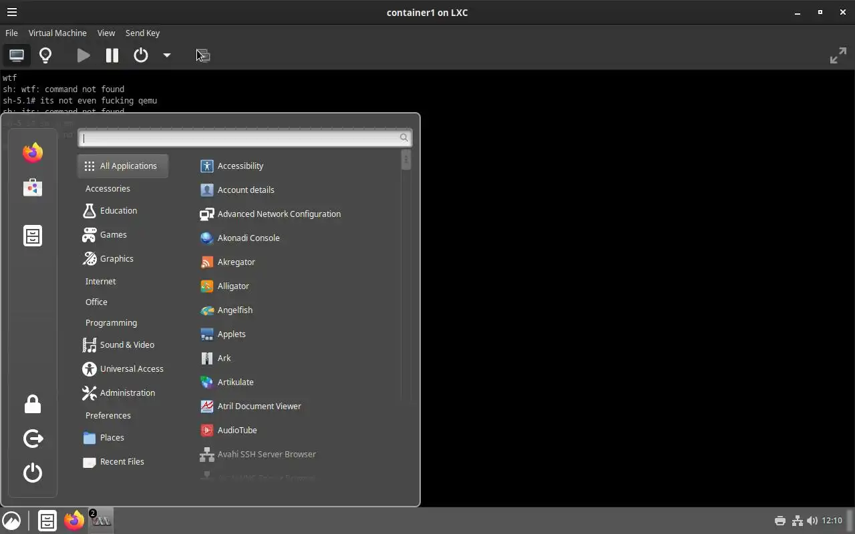Open the Firefox favorite in the menu sidebar
This screenshot has width=855, height=534.
click(x=33, y=153)
